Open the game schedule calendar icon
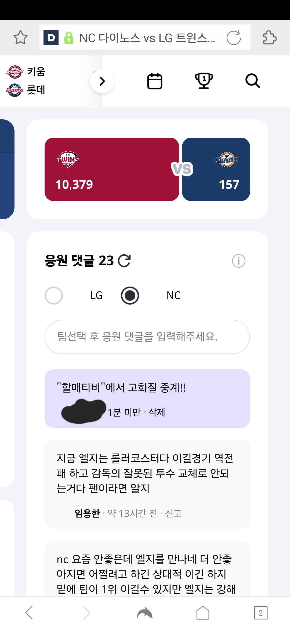The image size is (290, 629). click(155, 81)
